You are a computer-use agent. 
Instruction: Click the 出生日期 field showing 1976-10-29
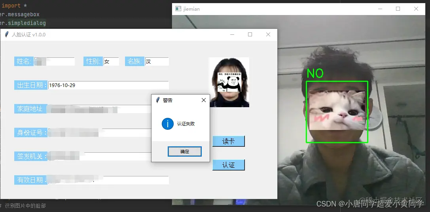[x=108, y=85]
